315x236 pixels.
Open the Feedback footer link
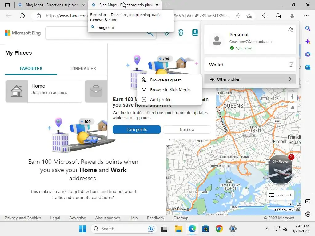pyautogui.click(x=155, y=218)
